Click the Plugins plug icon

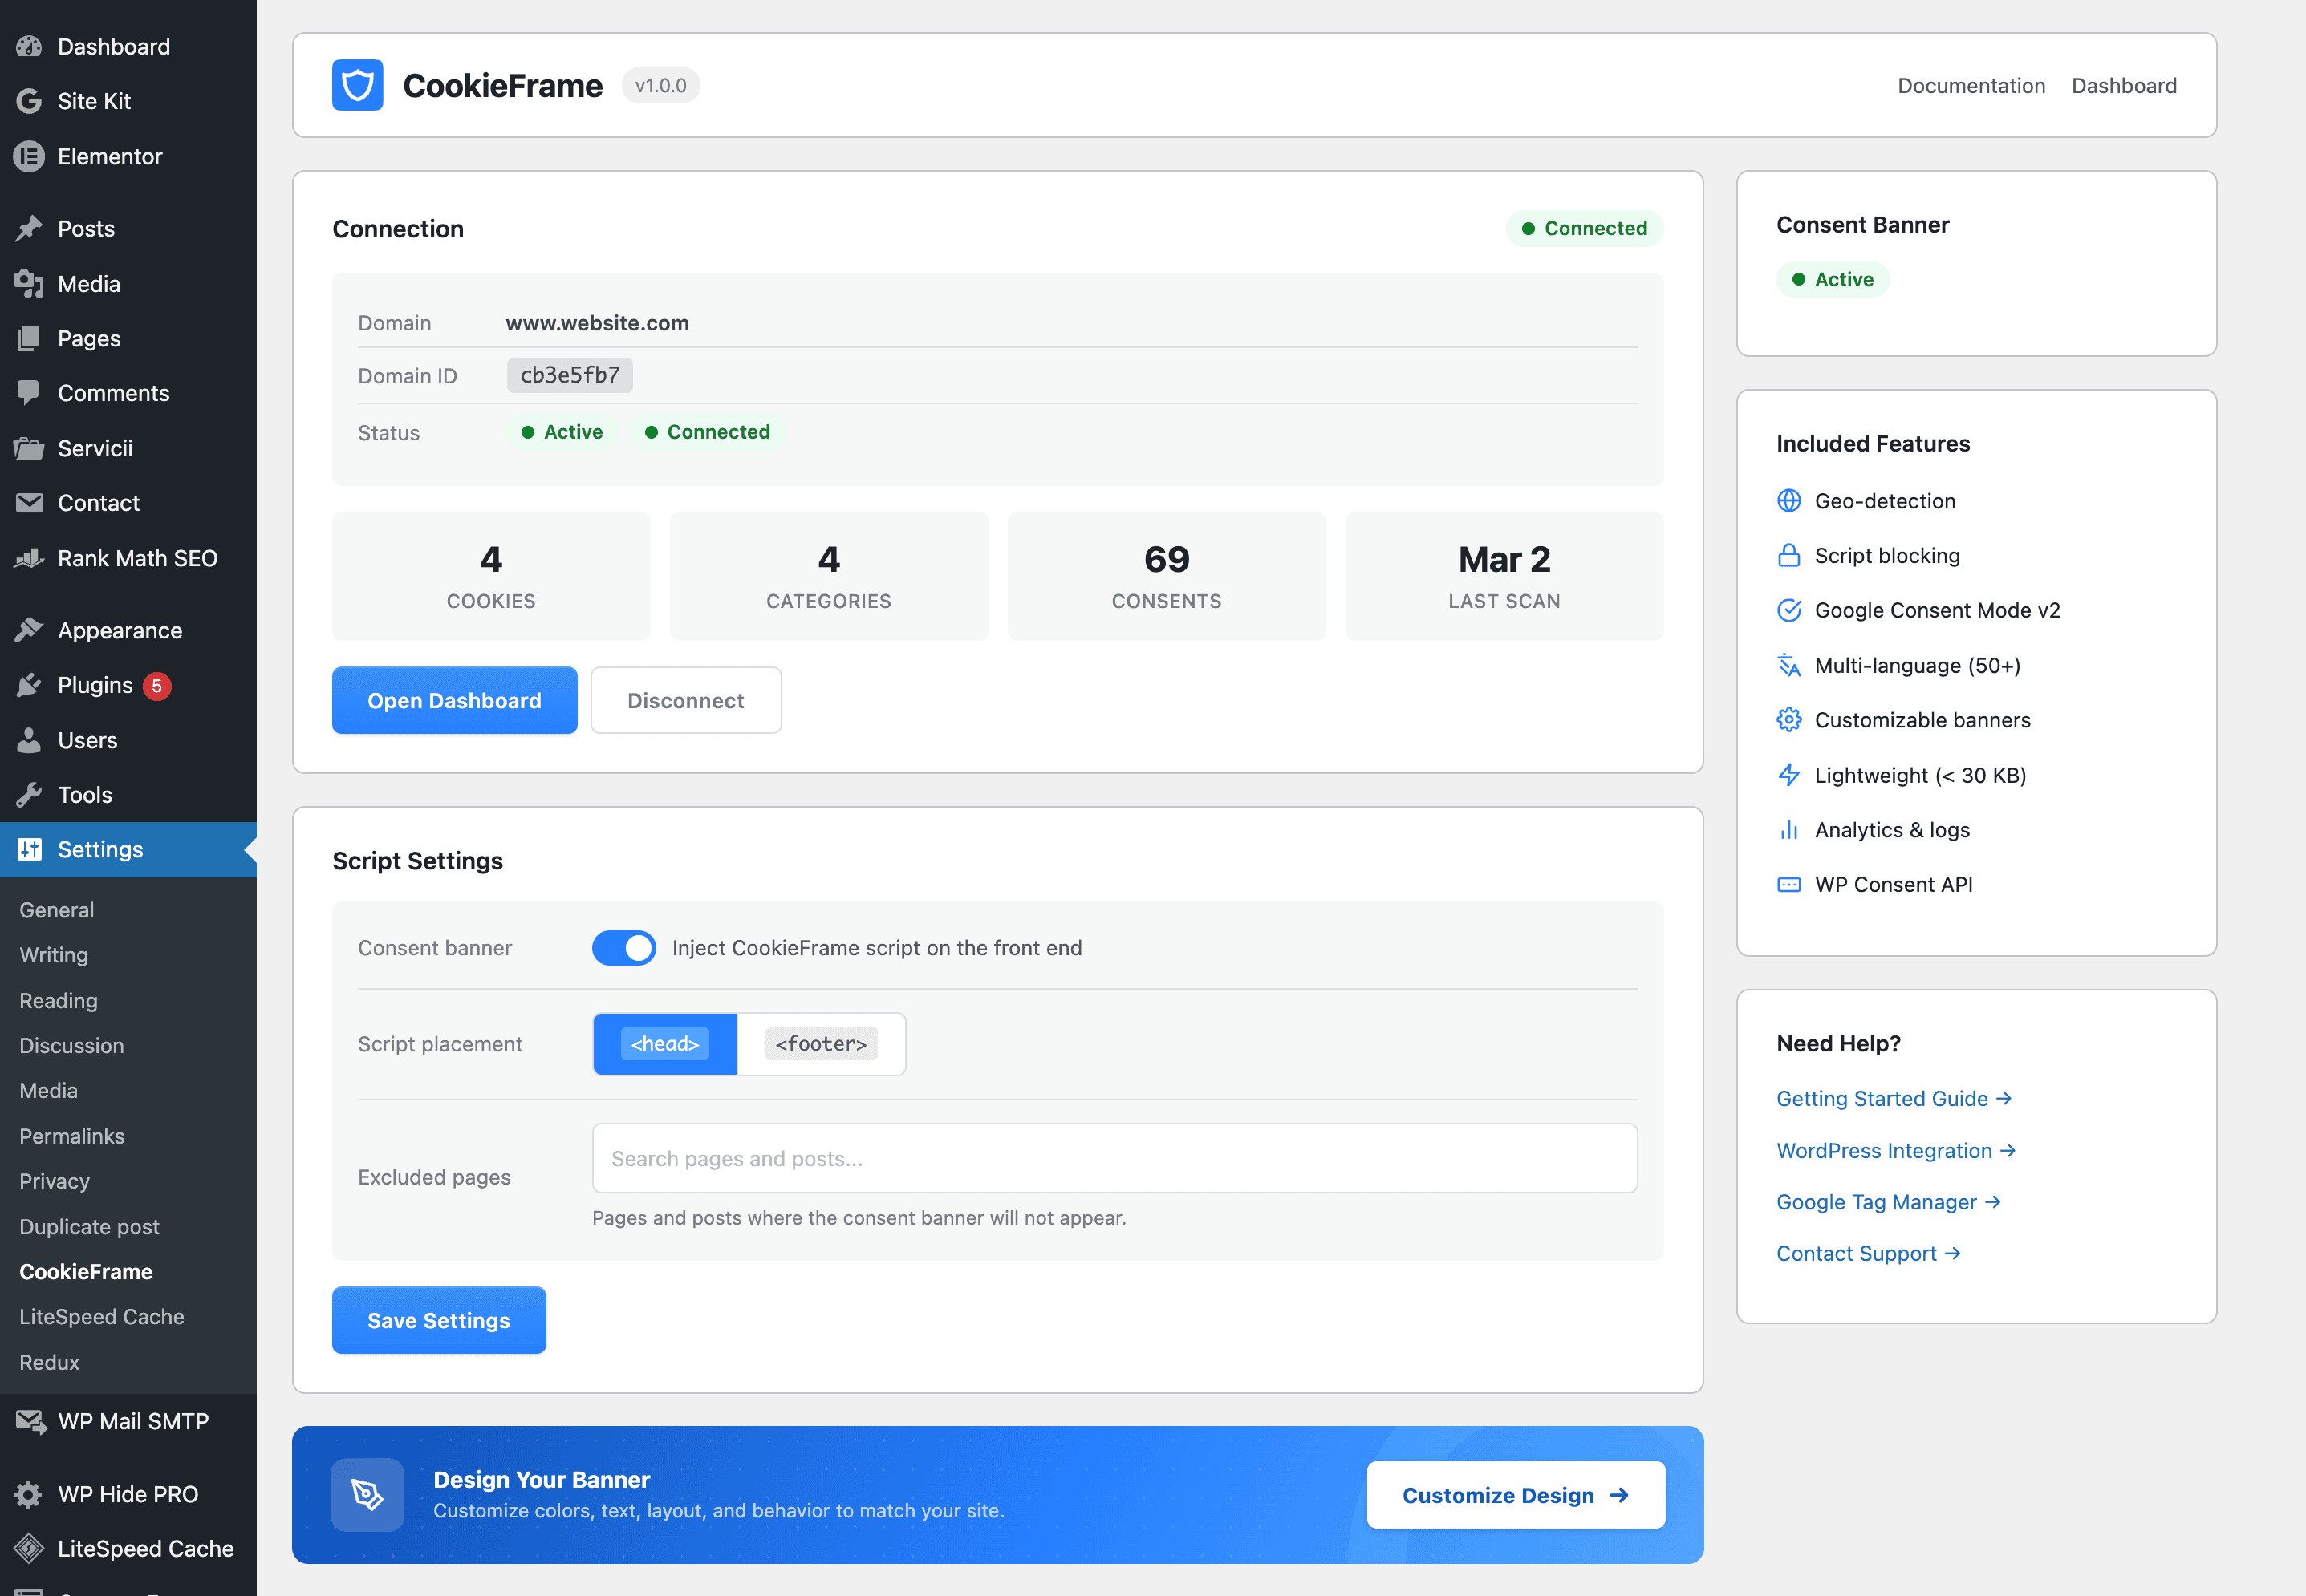point(29,685)
